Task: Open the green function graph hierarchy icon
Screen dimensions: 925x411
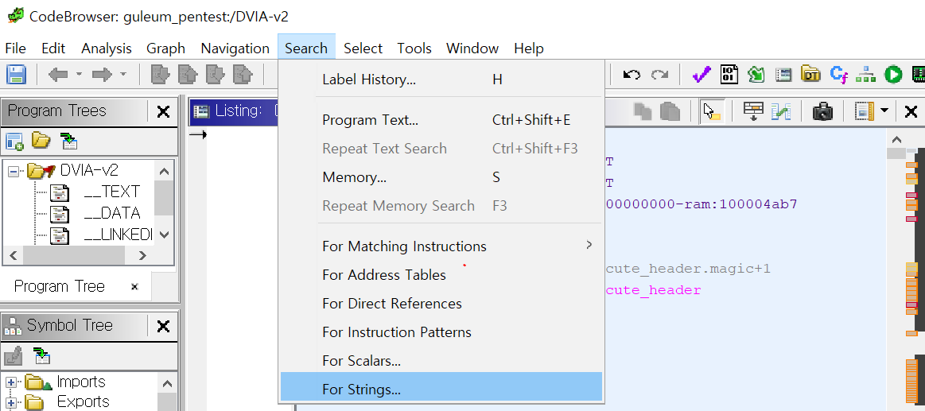Action: click(x=865, y=75)
